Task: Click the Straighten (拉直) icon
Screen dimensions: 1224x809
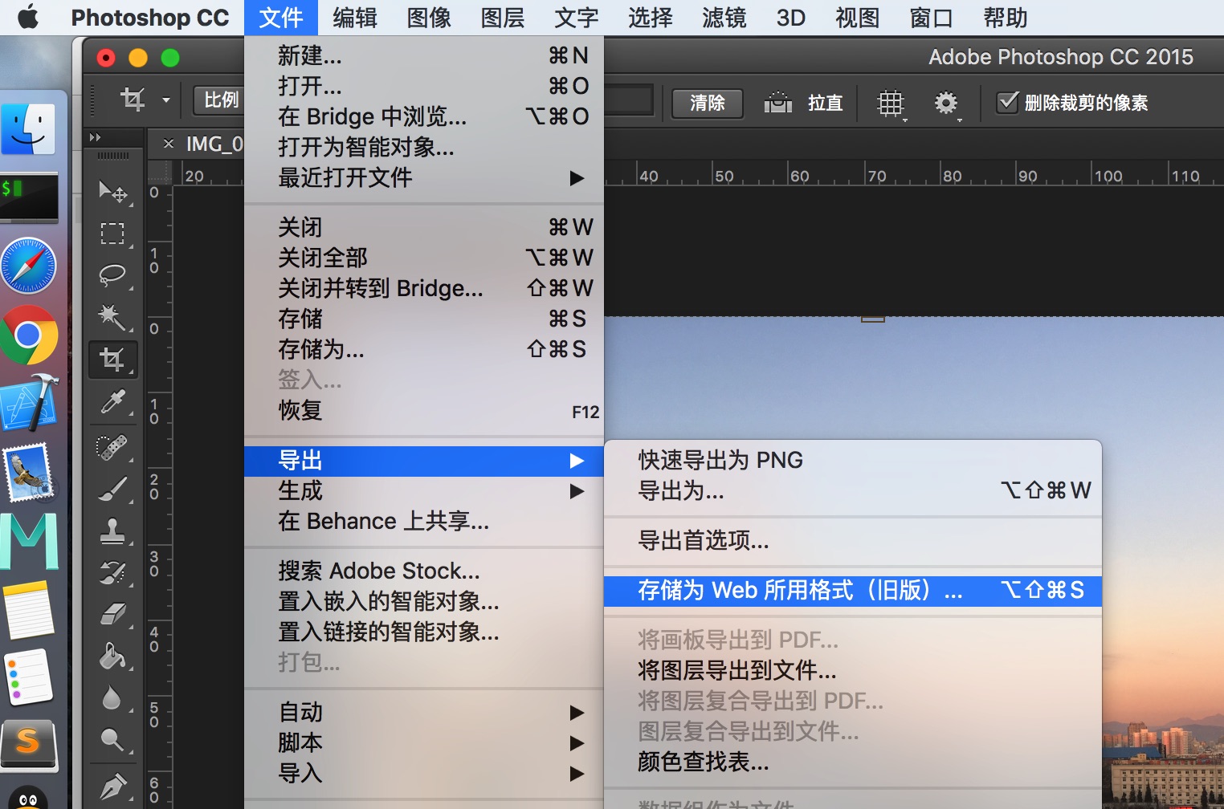Action: [x=777, y=103]
